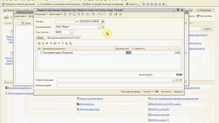
Task: Click the Количество column header
Action: (123, 49)
